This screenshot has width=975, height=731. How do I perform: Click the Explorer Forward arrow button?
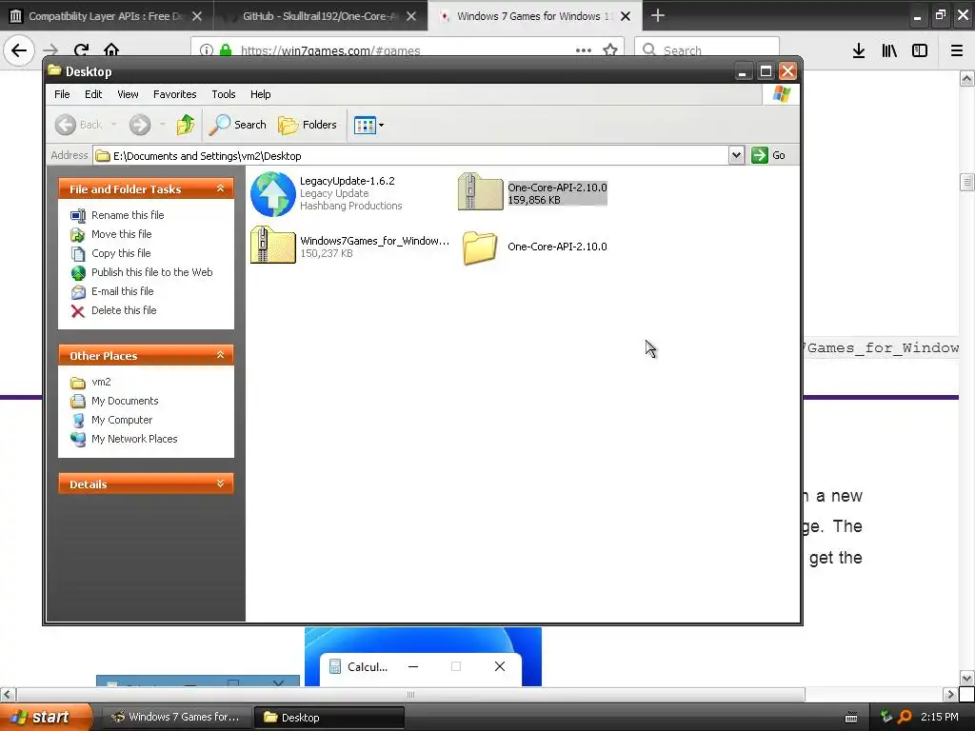coord(140,125)
